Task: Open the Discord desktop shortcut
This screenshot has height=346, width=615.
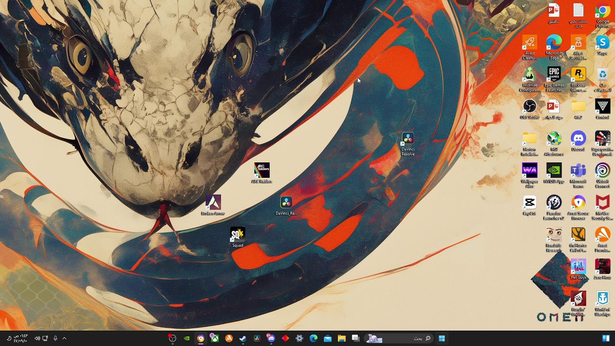Action: tap(578, 142)
